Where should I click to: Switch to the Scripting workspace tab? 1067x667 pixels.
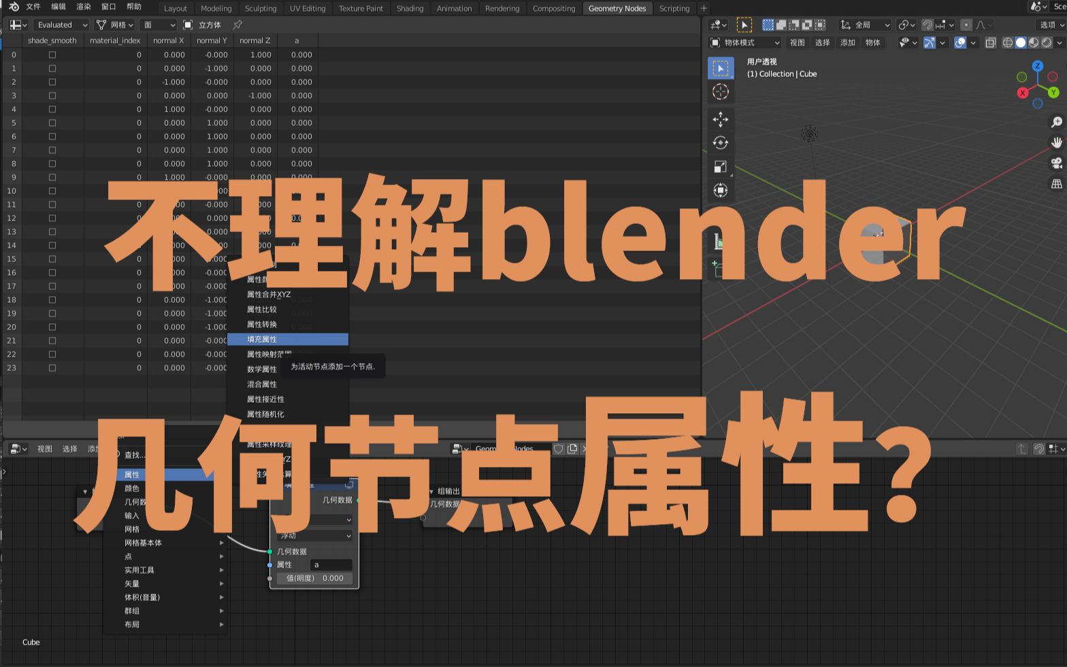[x=674, y=8]
